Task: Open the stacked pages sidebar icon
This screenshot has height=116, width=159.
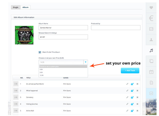Action: [x=151, y=61]
